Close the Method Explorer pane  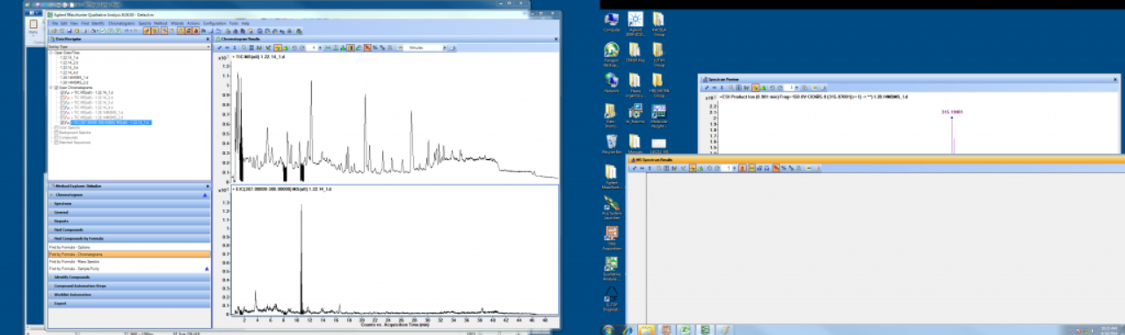click(207, 186)
